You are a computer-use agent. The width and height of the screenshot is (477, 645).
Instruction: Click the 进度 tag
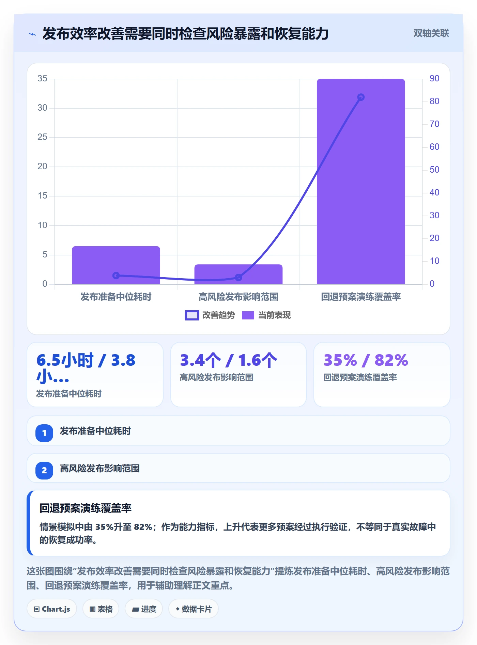(144, 609)
